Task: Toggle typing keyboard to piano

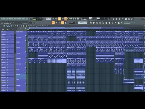Action: (x=53, y=23)
